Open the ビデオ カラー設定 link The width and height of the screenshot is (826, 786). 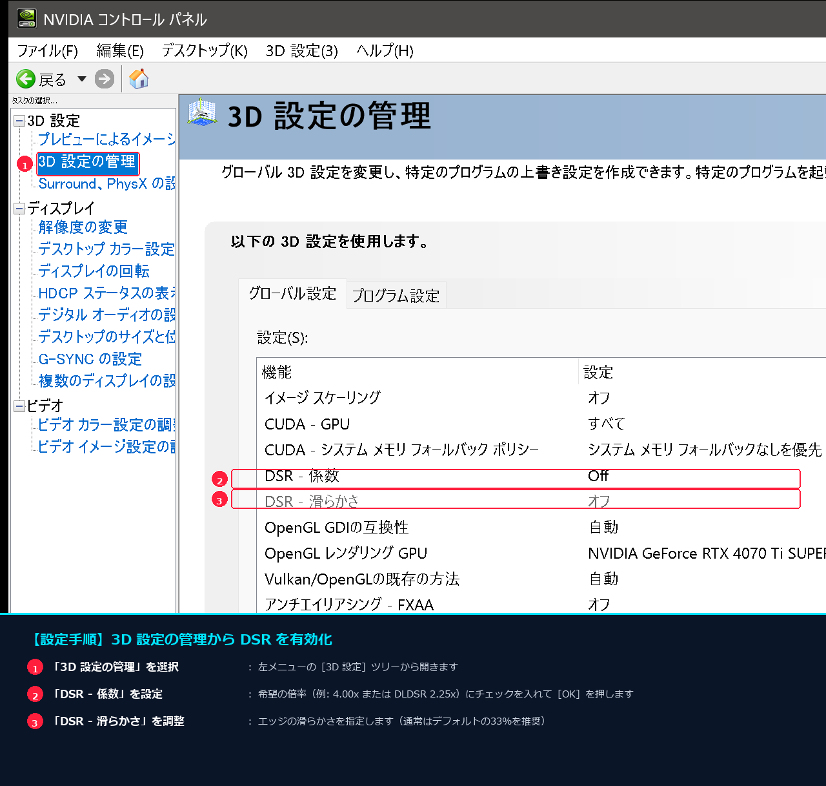point(106,425)
